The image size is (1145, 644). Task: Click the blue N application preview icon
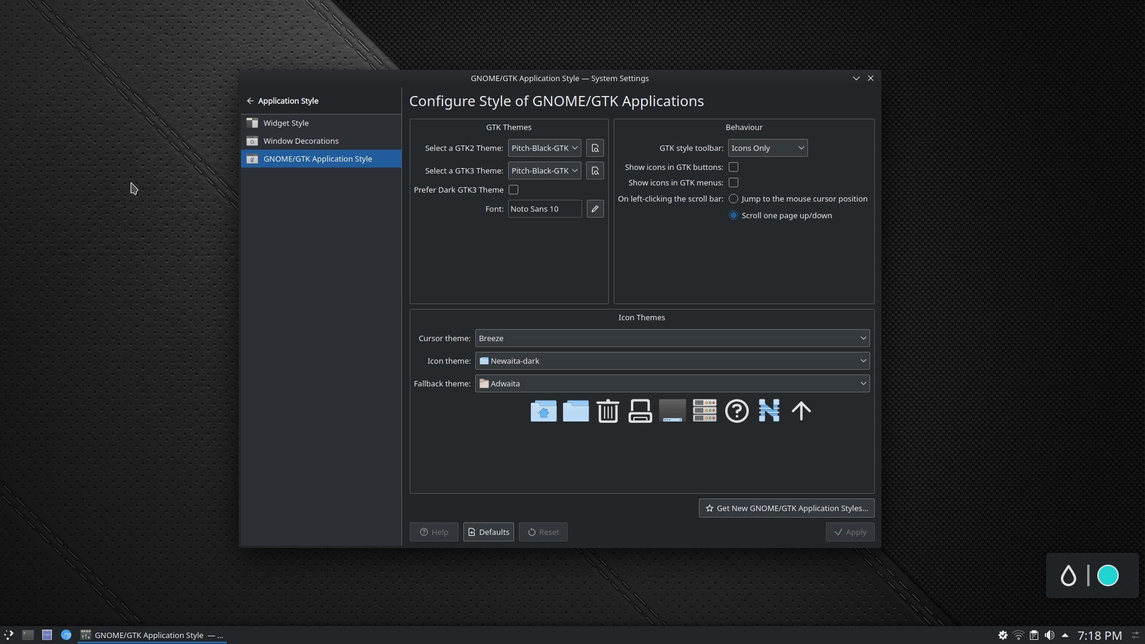(769, 411)
